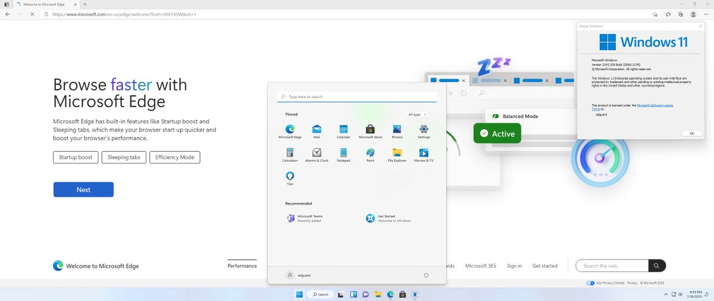
Task: Open Microsoft Edge from the pinned apps
Action: click(x=290, y=131)
